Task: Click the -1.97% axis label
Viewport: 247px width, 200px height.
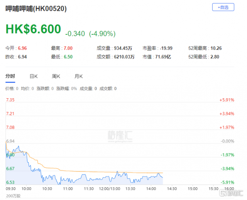Action: click(227, 155)
